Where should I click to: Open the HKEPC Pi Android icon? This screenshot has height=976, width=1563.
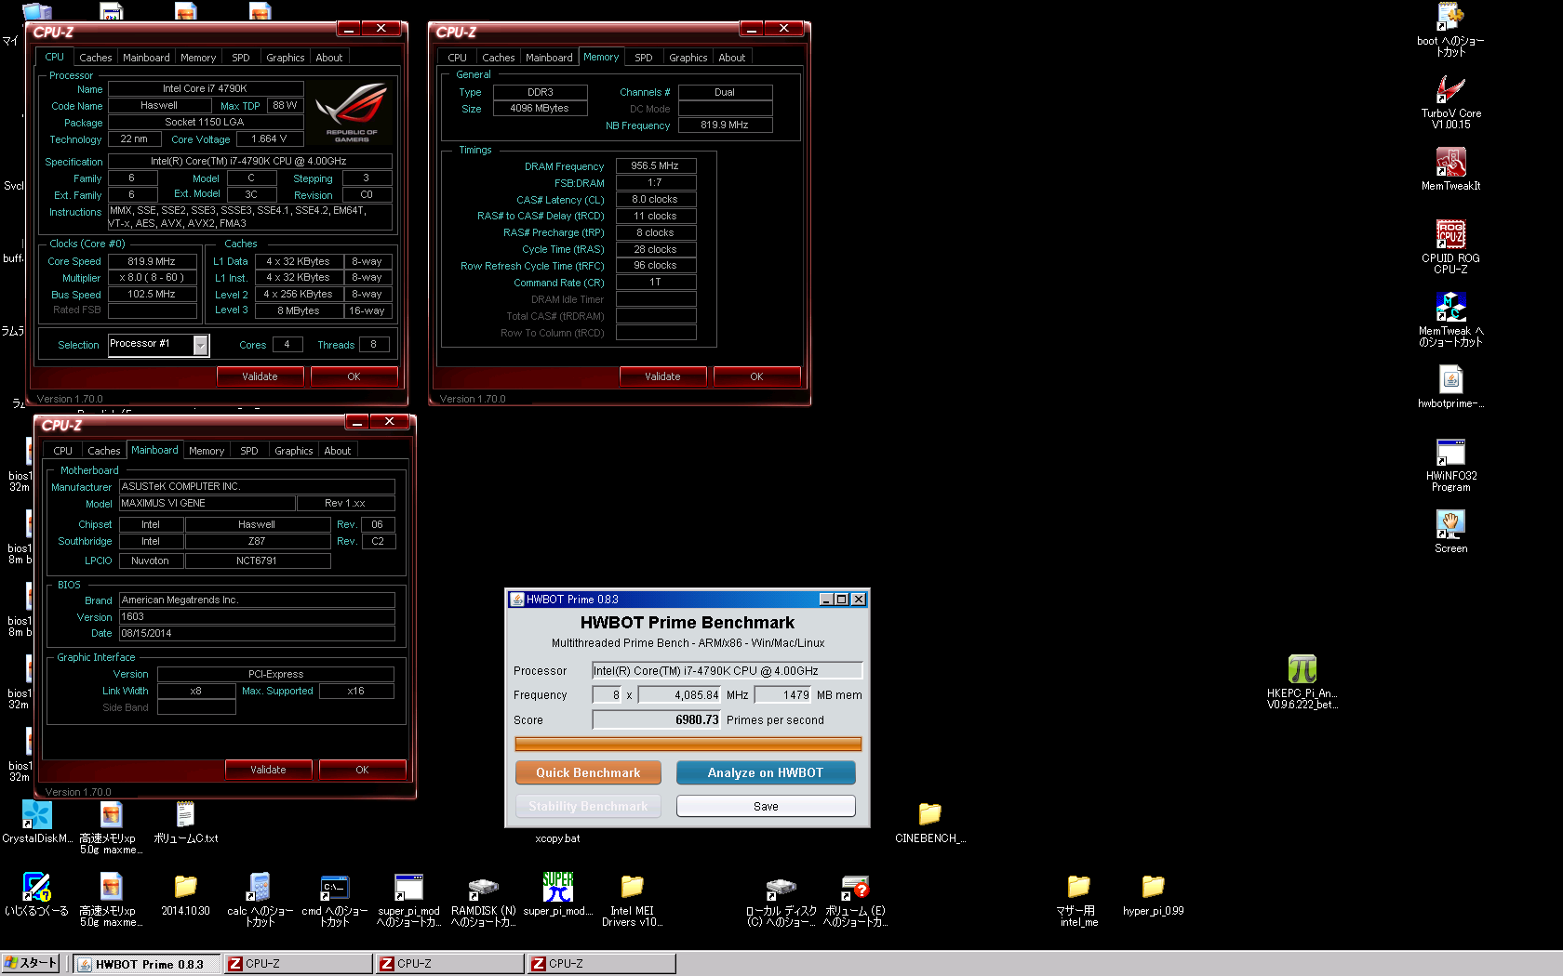[1302, 669]
